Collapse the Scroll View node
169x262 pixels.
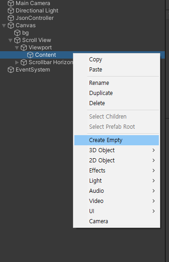click(10, 40)
